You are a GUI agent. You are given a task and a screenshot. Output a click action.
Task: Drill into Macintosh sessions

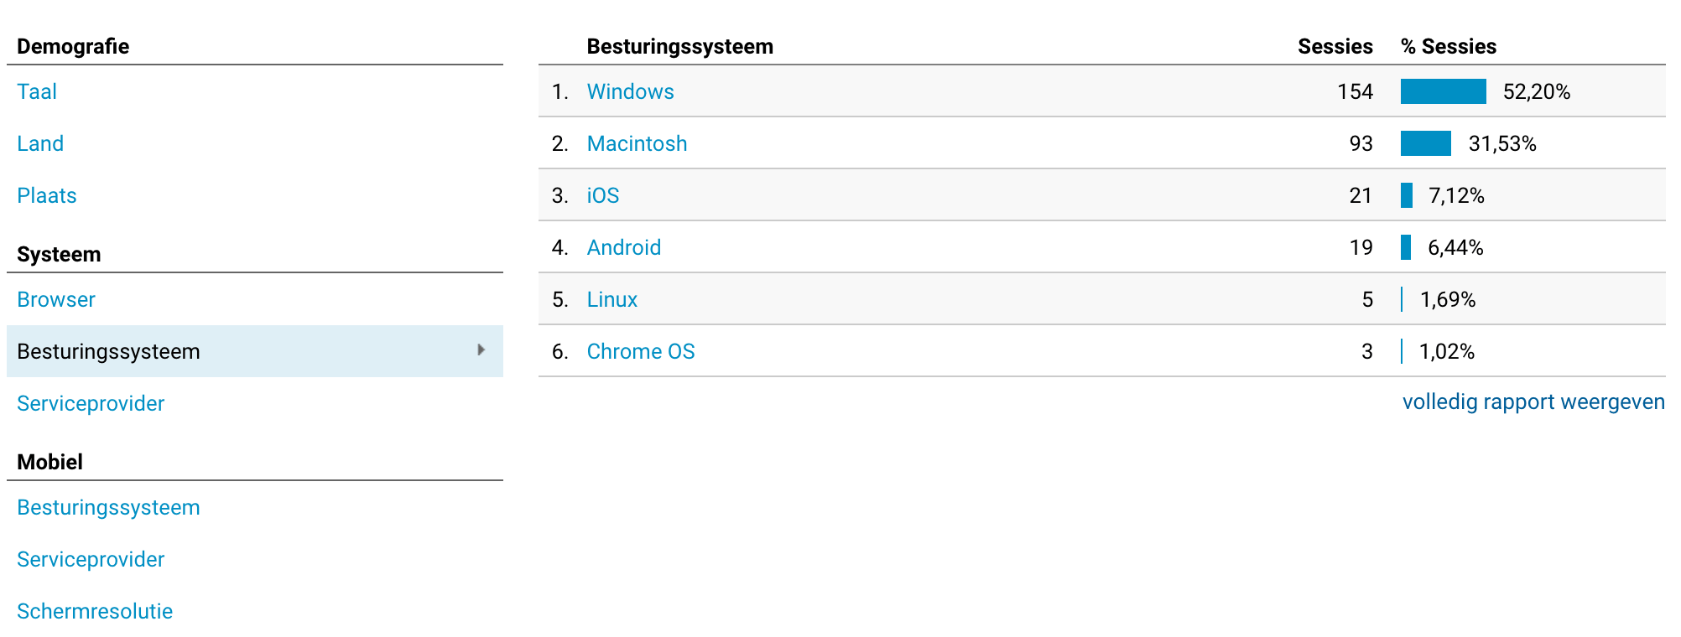637,143
